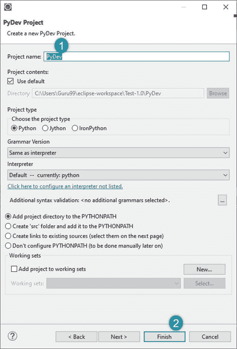Open additional syntax validation ellipsis button
The image size is (237, 349).
(222, 200)
